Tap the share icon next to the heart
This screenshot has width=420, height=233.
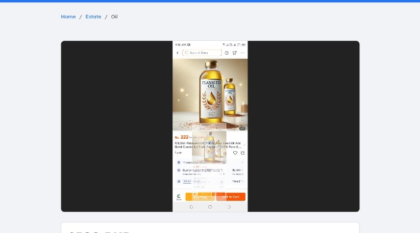(x=243, y=153)
